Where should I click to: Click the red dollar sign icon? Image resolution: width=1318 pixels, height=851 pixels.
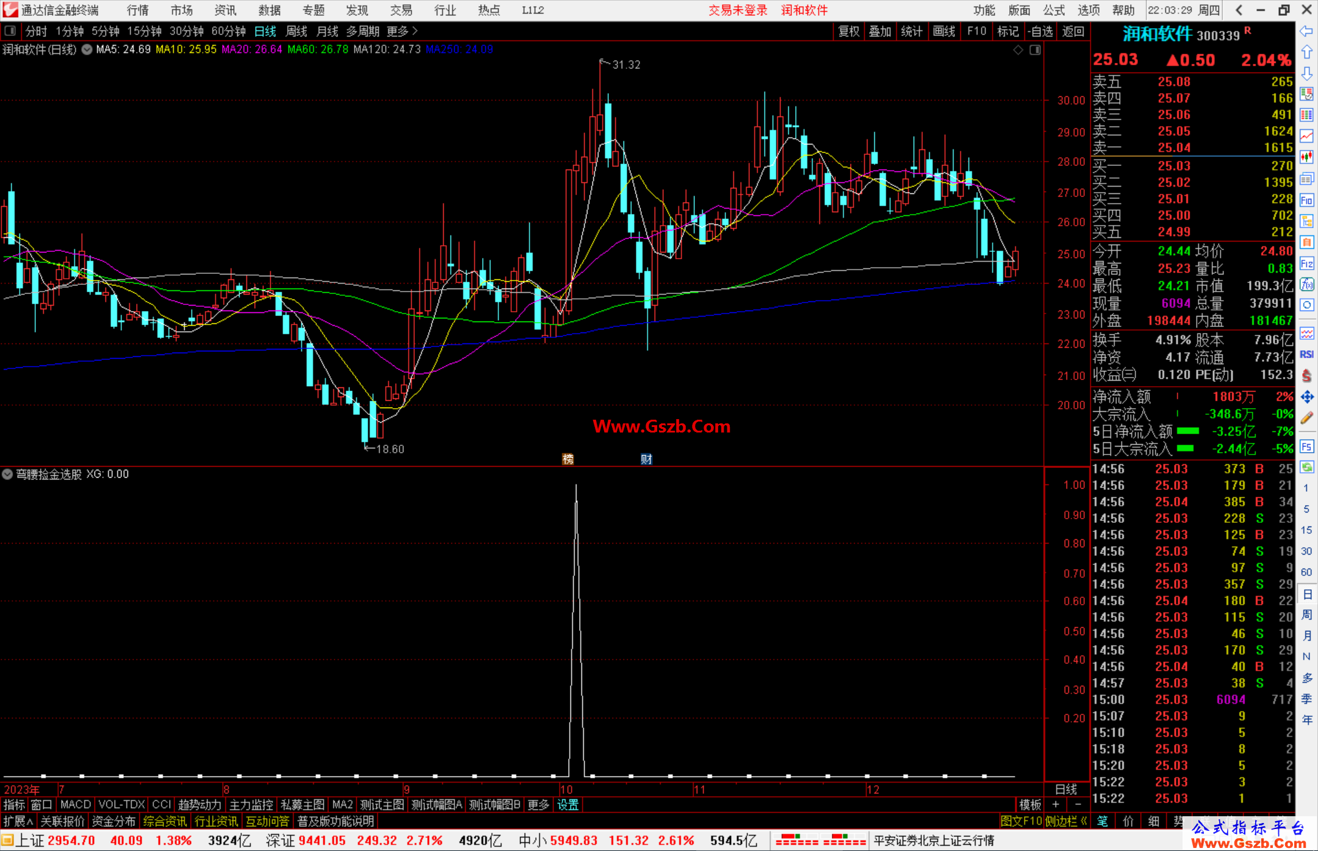tap(1306, 376)
